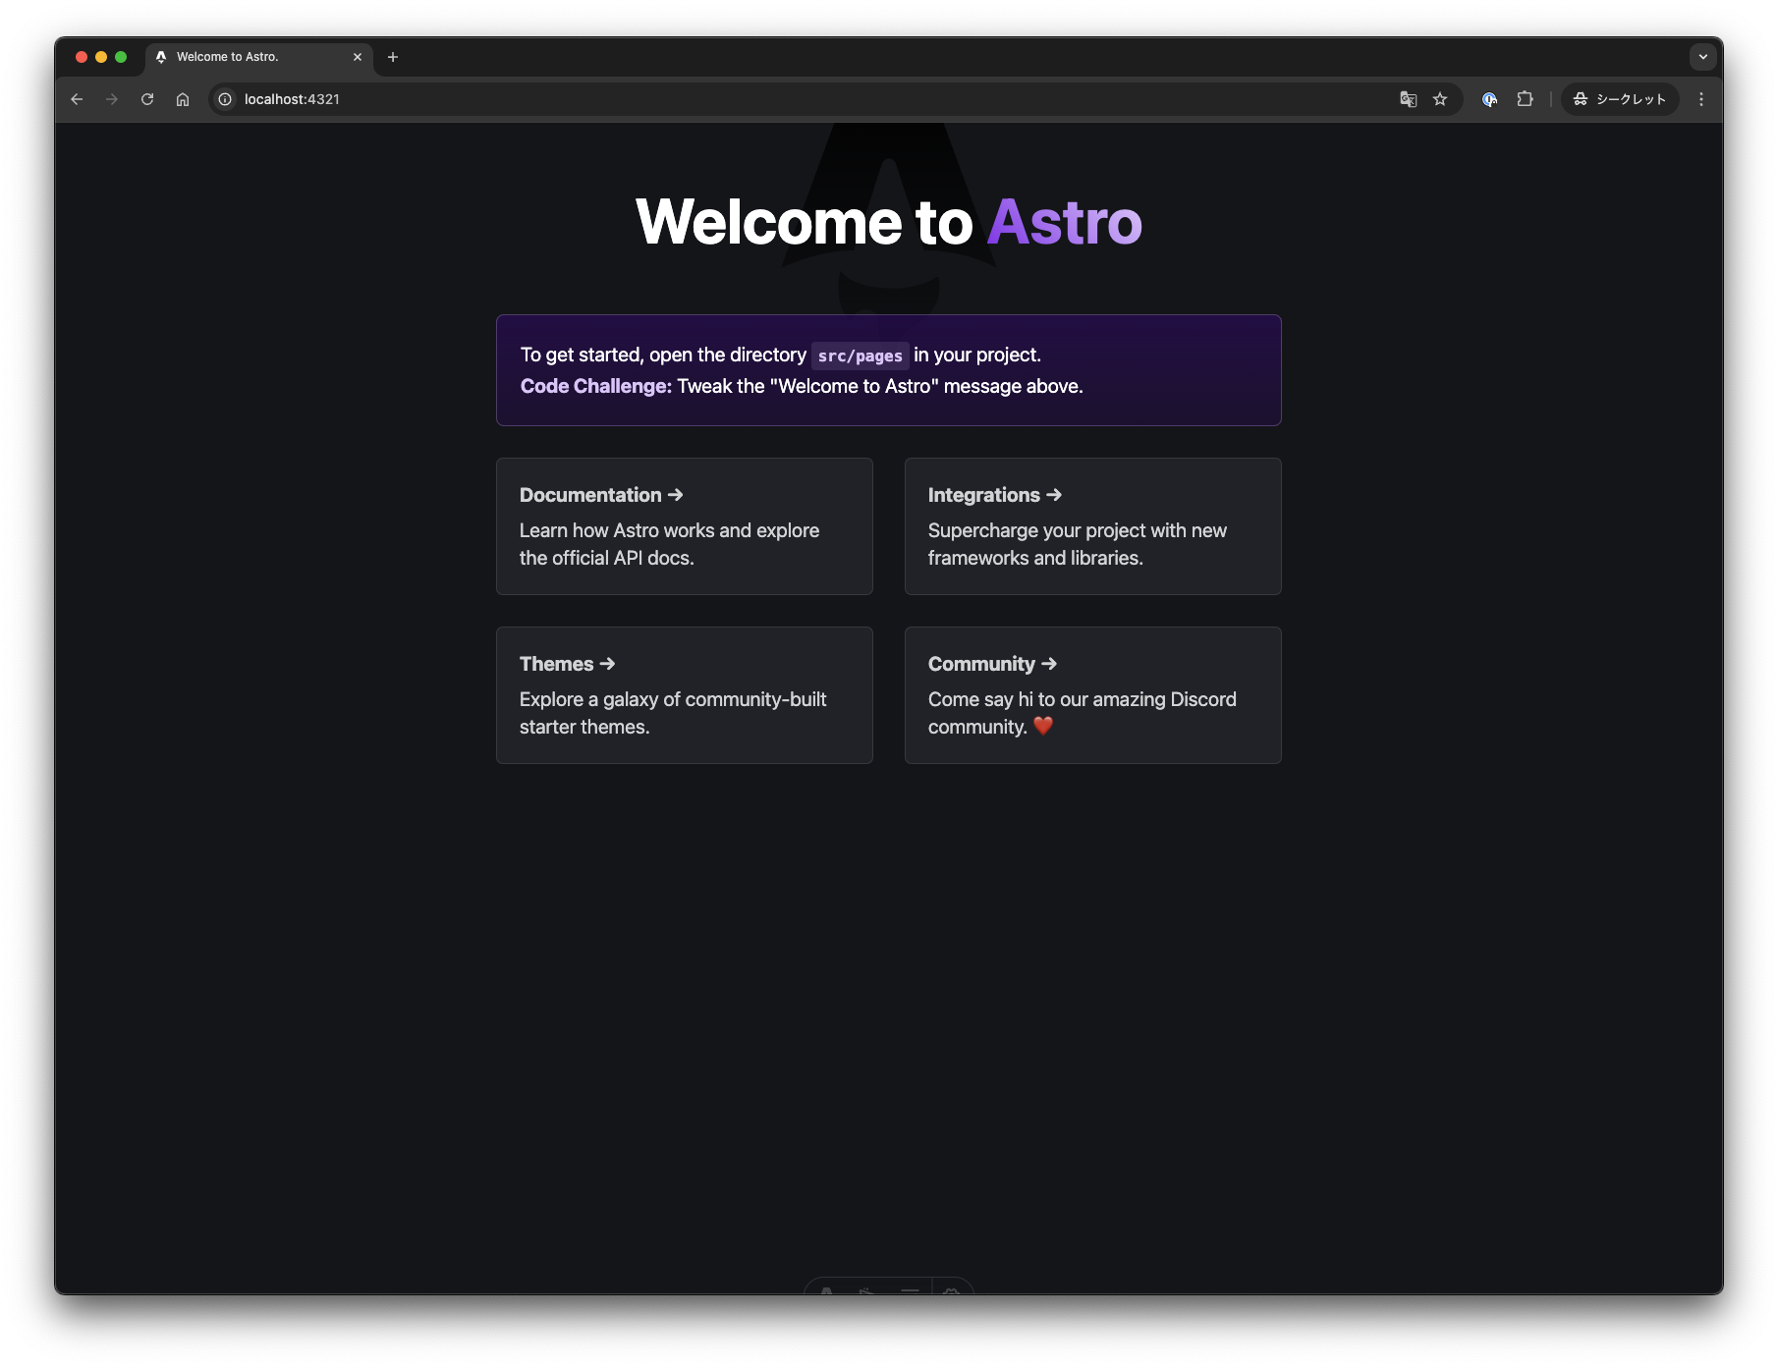Click the Google Translate icon

tap(1408, 99)
